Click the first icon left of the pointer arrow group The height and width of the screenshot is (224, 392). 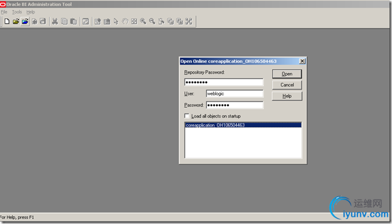(97, 21)
